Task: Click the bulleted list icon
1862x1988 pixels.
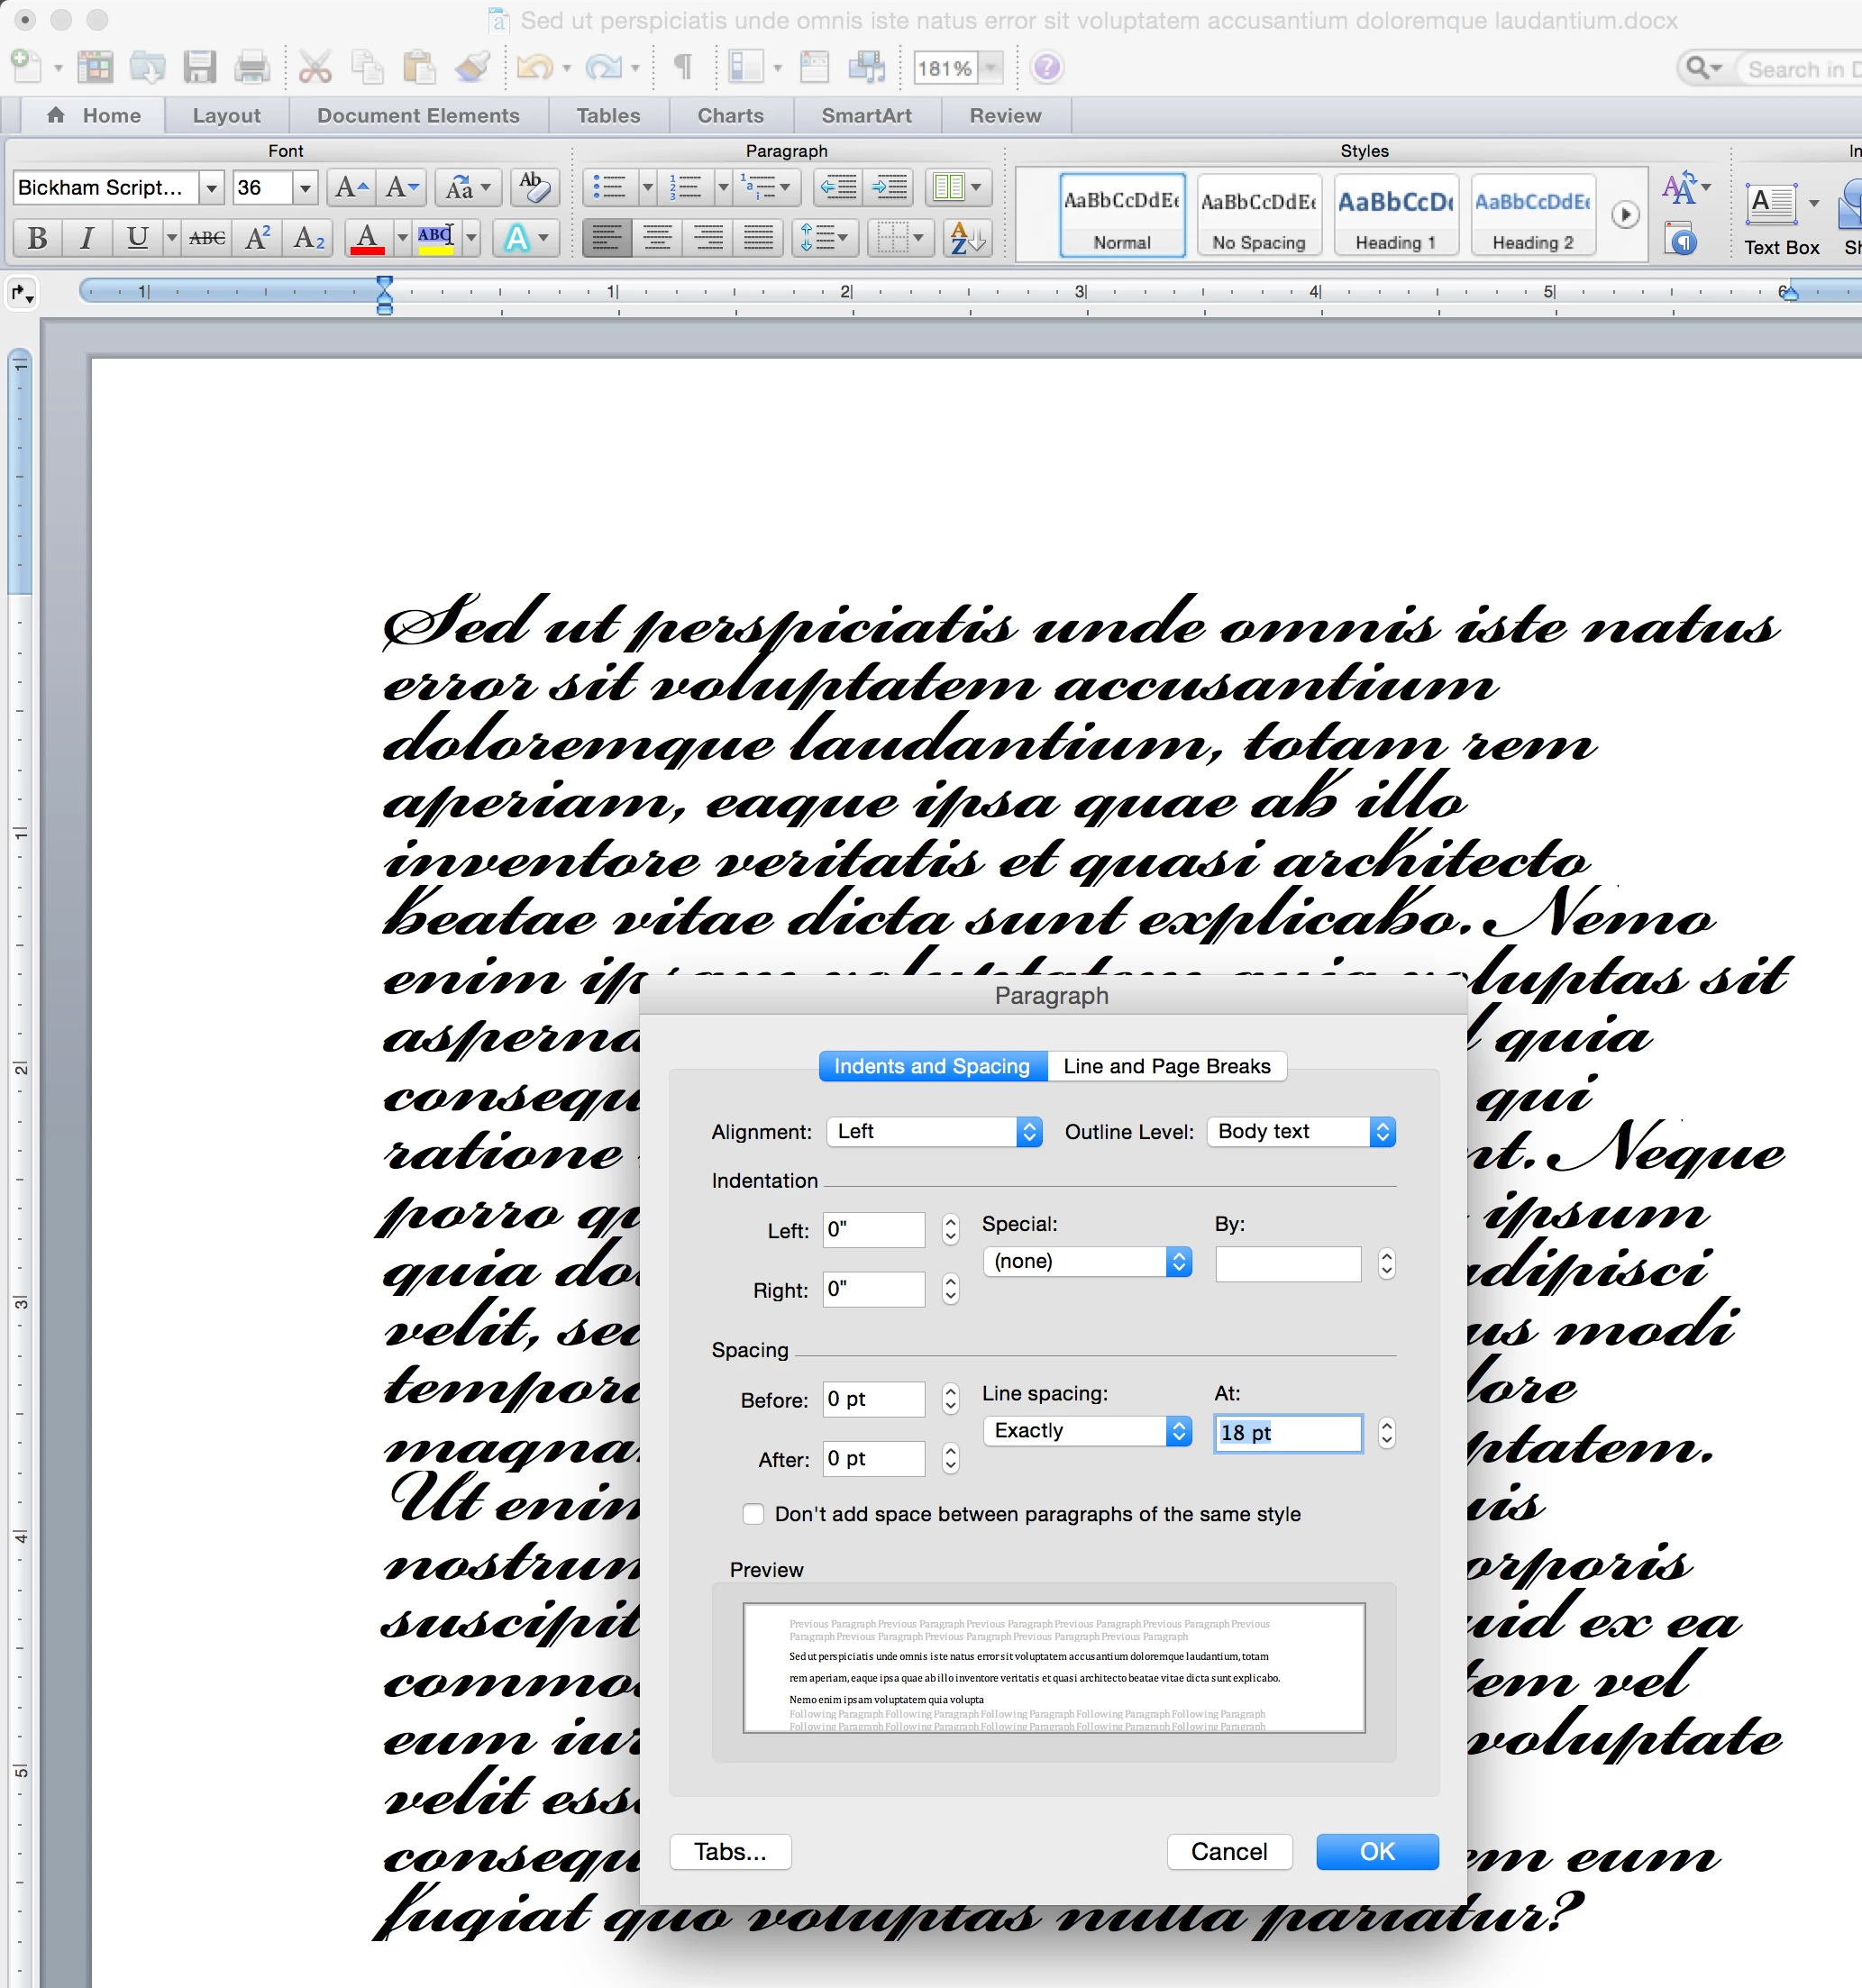Action: pyautogui.click(x=608, y=187)
